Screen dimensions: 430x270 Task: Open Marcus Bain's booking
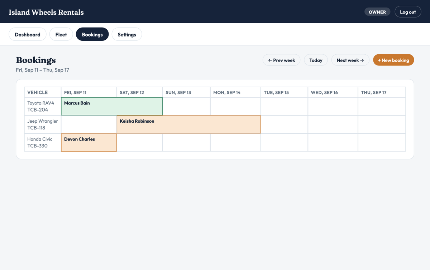pyautogui.click(x=112, y=106)
